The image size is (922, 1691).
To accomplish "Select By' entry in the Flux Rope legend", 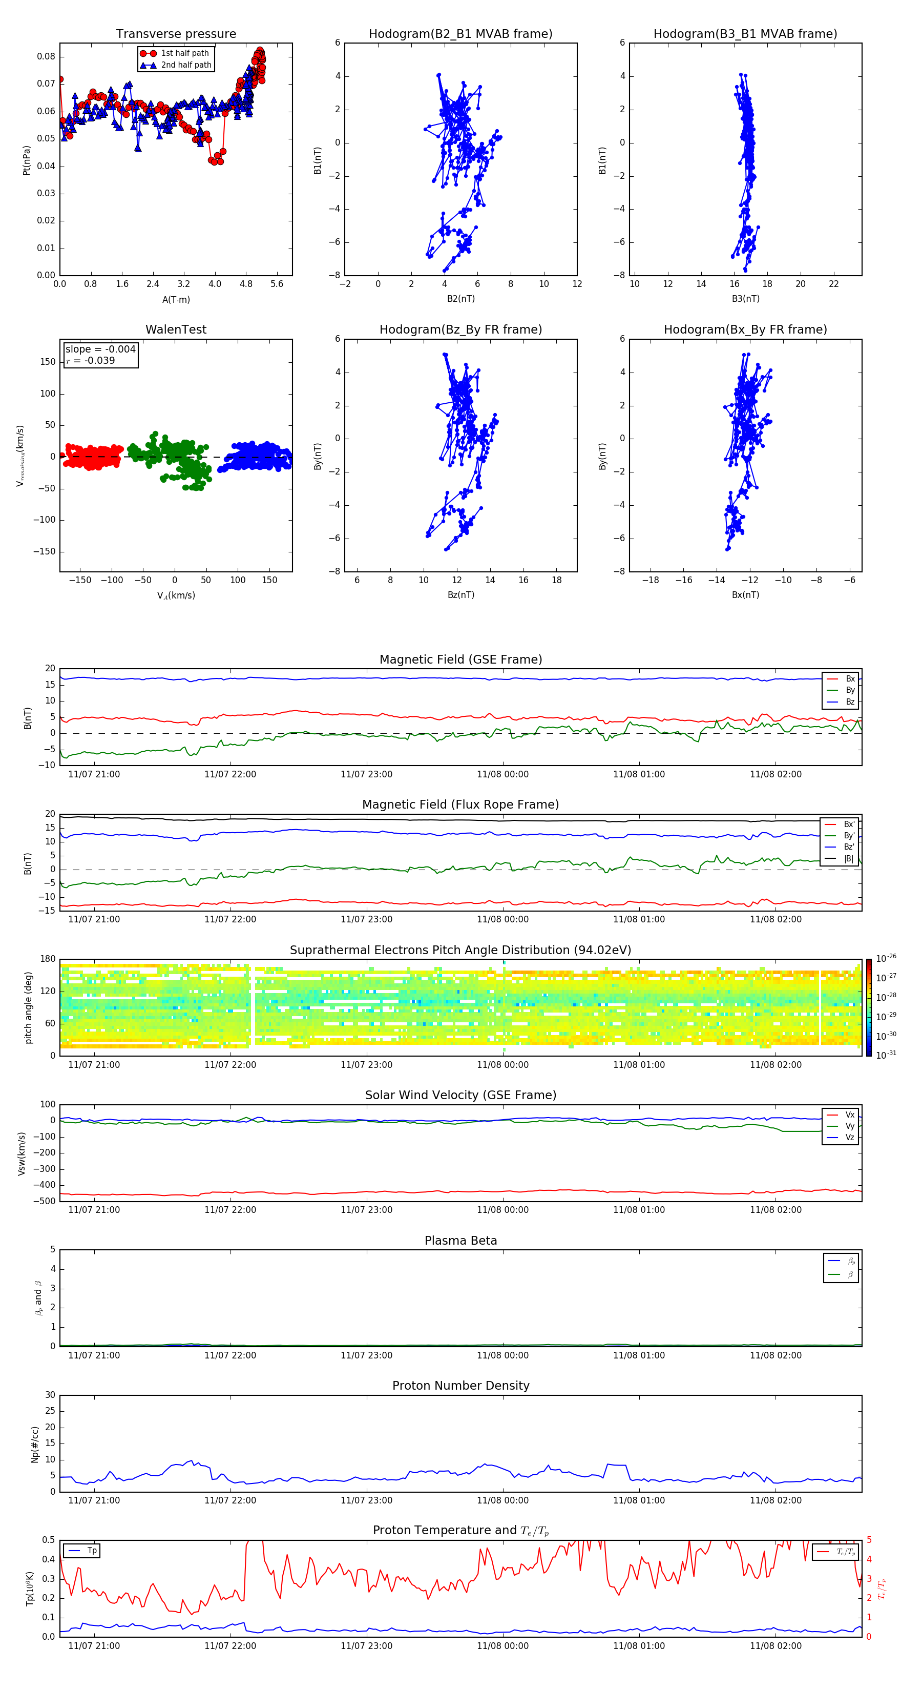I will [840, 836].
